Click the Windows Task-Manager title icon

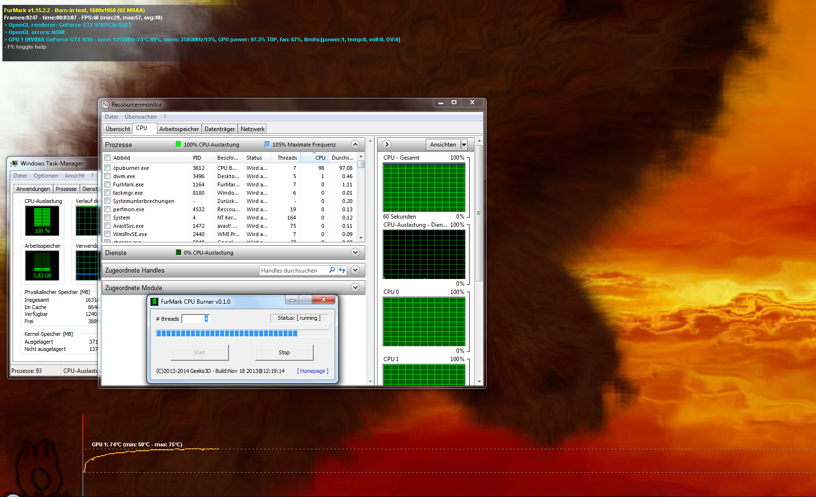pyautogui.click(x=14, y=164)
